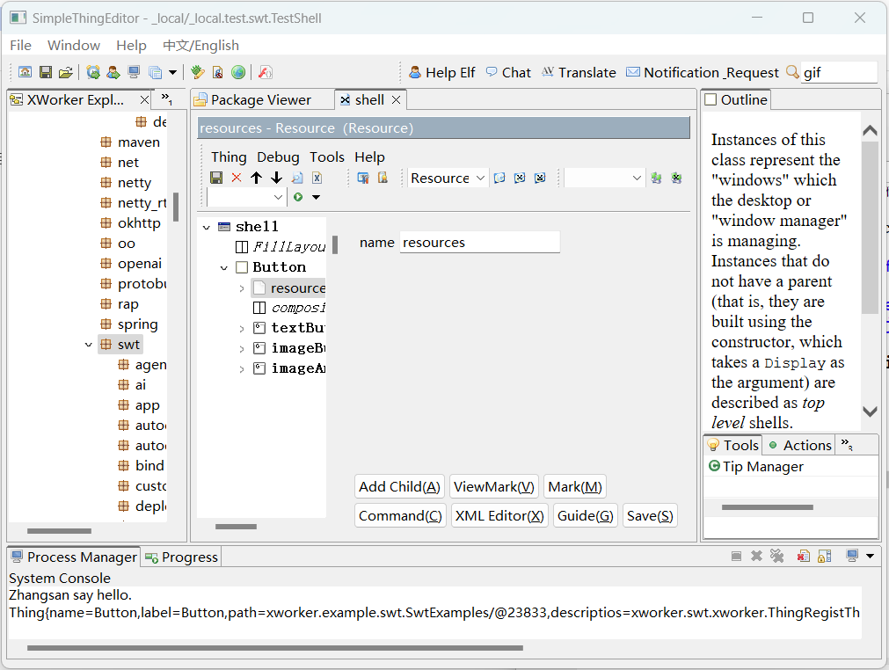
Task: Click the green chip with pencil icon
Action: (197, 72)
